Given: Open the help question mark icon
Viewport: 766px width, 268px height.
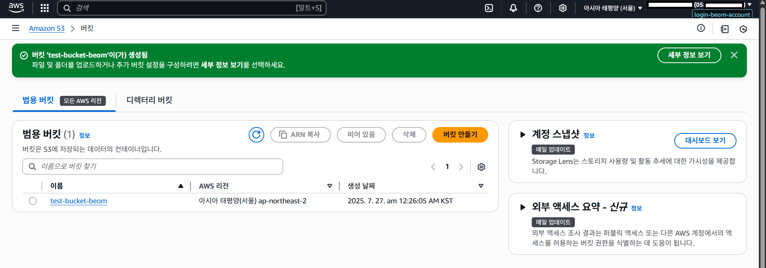Looking at the screenshot, I should tap(538, 8).
